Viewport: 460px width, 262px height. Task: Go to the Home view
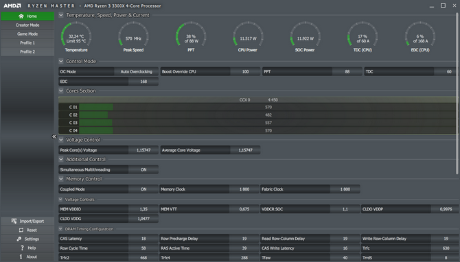27,16
